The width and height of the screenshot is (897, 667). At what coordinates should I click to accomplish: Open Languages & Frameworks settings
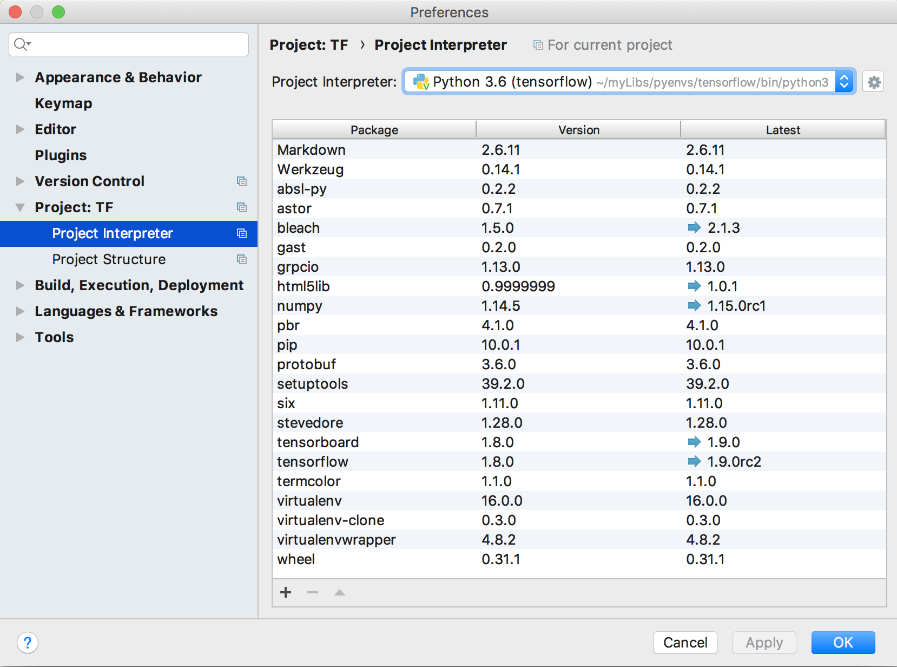(126, 311)
